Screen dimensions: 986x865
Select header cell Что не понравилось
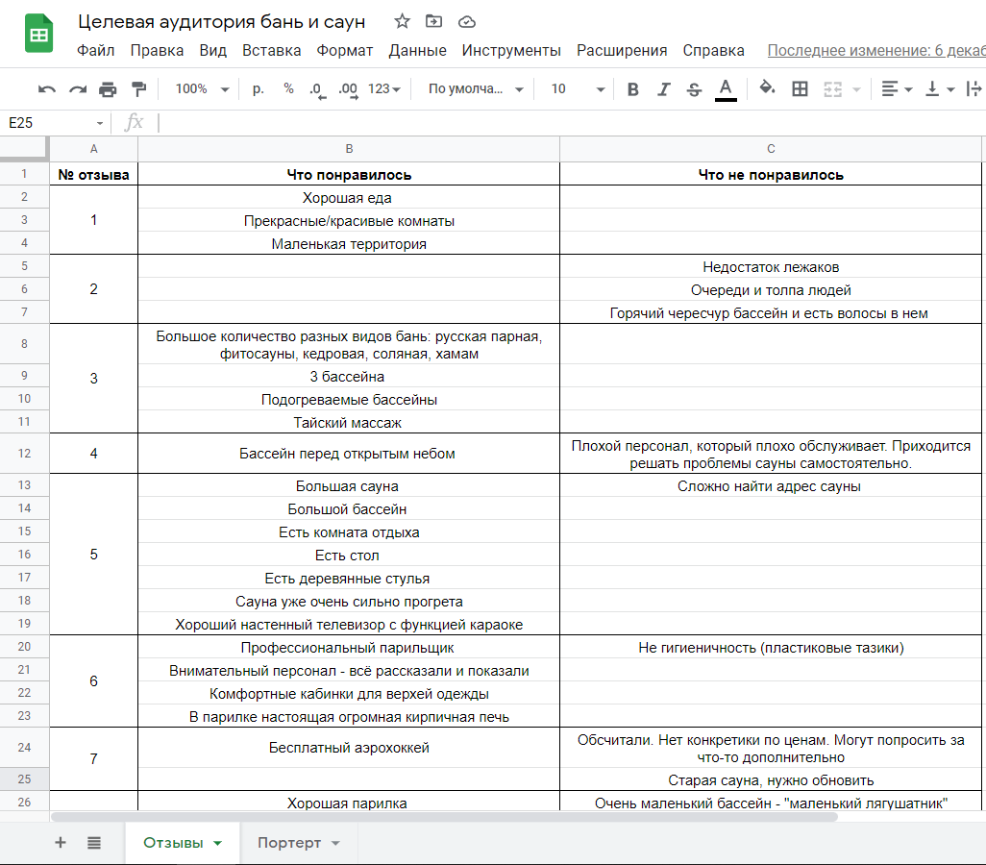click(x=771, y=174)
